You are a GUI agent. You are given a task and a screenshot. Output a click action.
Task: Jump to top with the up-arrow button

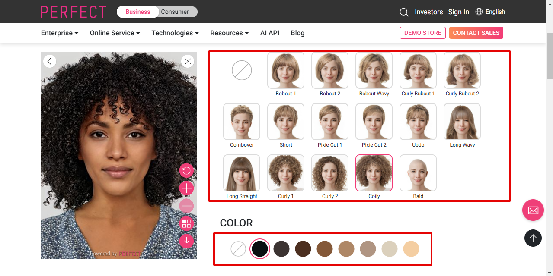533,238
